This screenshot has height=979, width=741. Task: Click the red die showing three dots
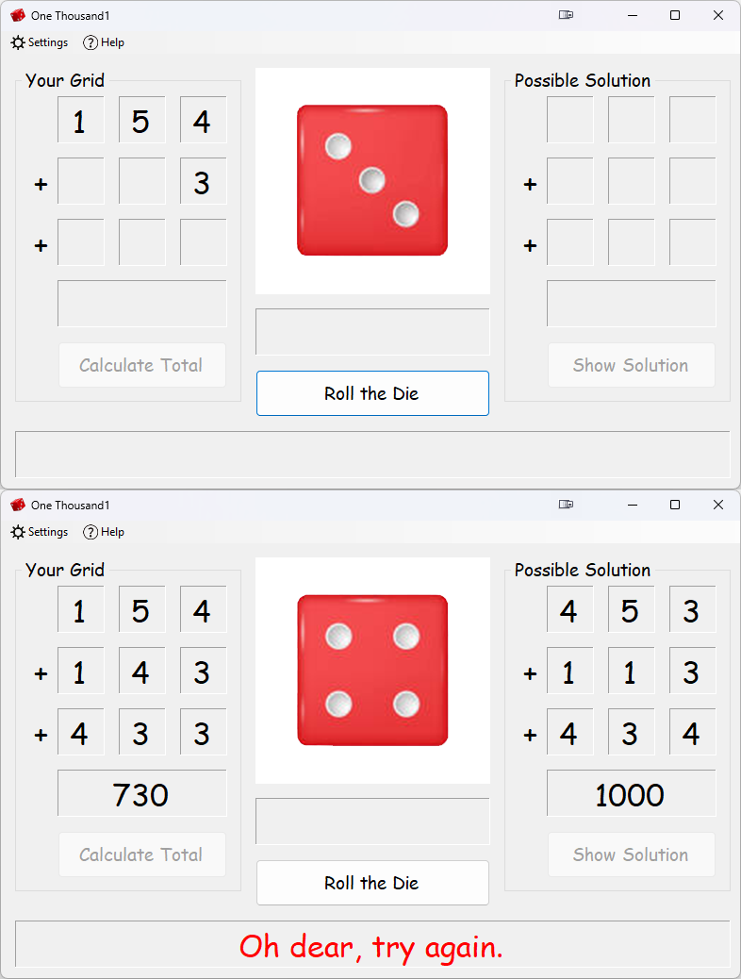click(x=372, y=180)
